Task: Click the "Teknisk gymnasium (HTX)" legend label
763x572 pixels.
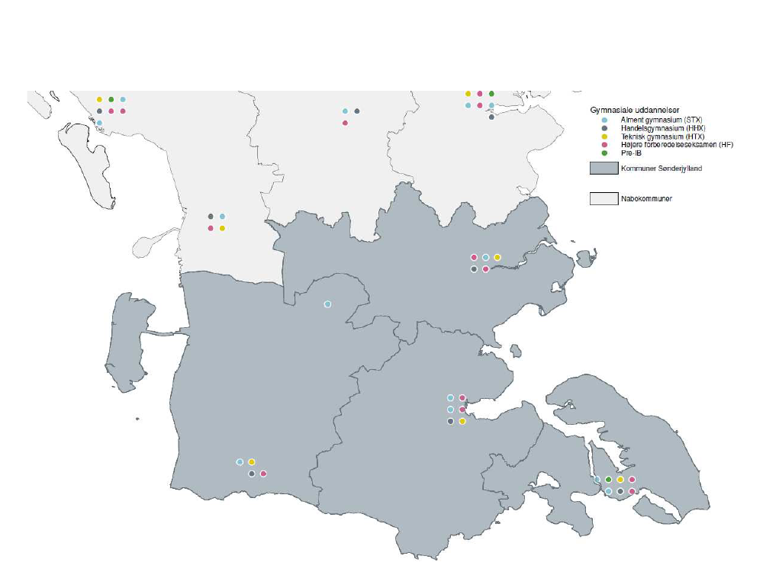Action: tap(662, 137)
